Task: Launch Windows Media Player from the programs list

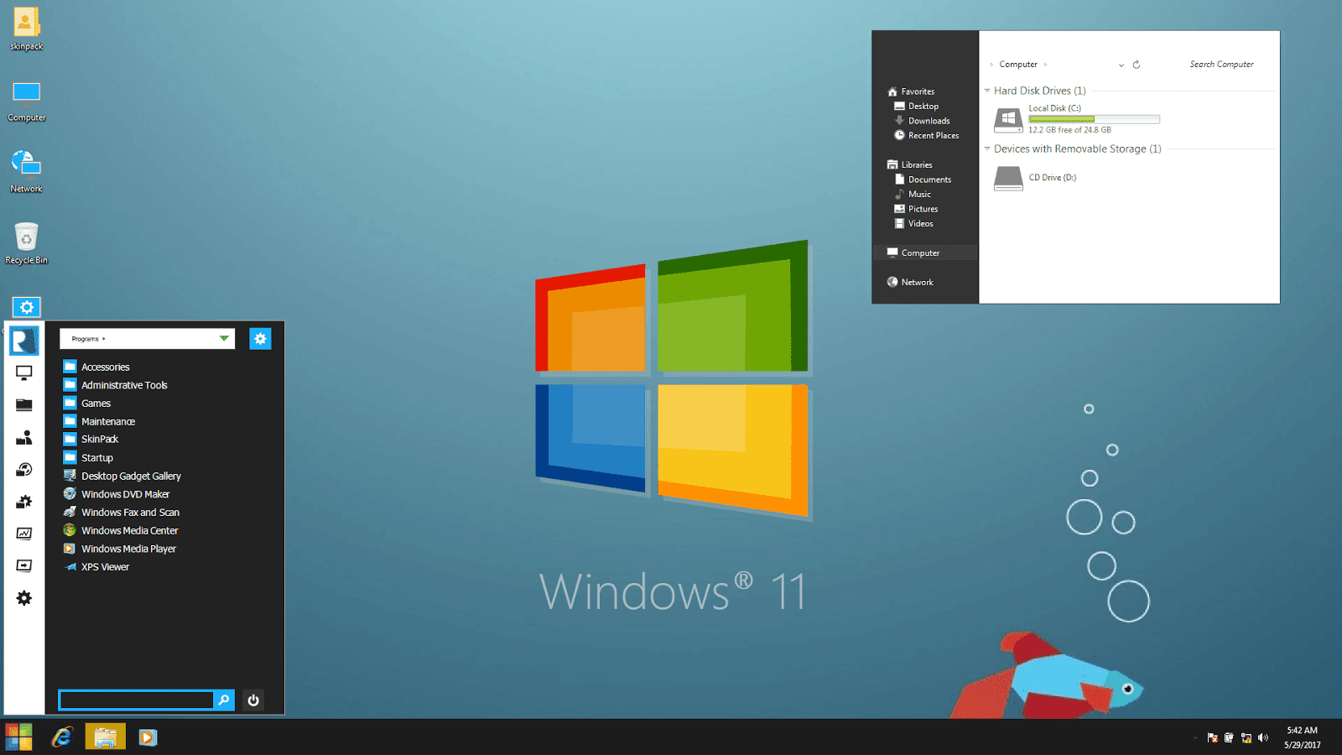Action: coord(120,549)
